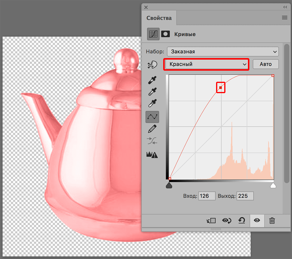
Task: Click the Выход output value field
Action: (x=245, y=196)
